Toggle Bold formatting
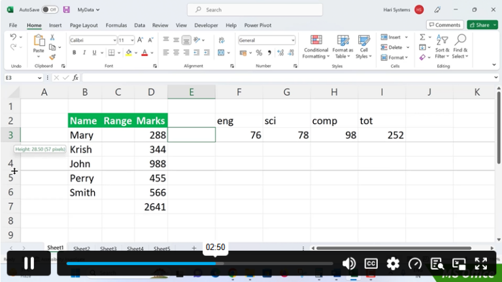 pos(74,52)
